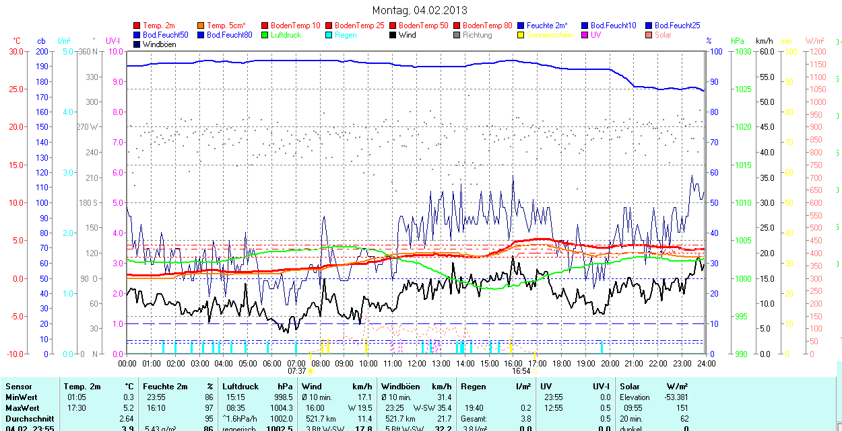Image resolution: width=842 pixels, height=431 pixels.
Task: Select the green Luftdruck legend square
Action: coord(265,35)
